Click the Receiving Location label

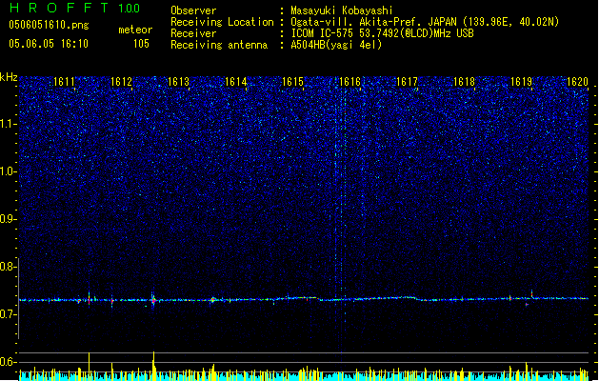click(x=222, y=22)
